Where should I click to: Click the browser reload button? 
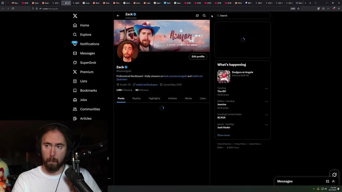[x=13, y=9]
